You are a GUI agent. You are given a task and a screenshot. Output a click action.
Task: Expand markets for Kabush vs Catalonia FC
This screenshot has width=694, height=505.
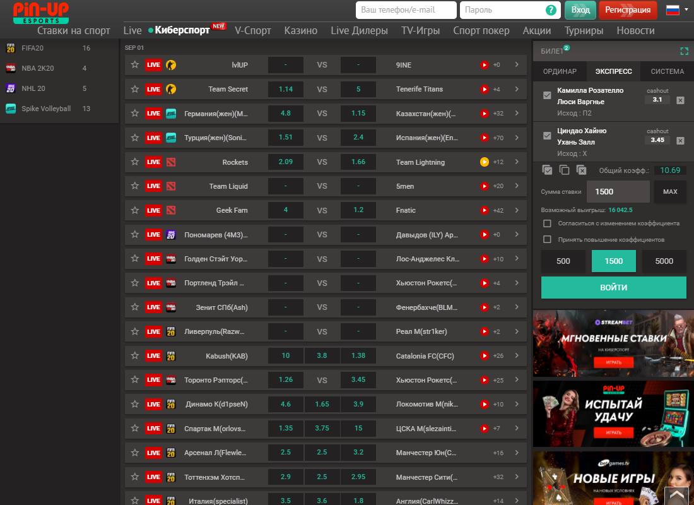(517, 355)
